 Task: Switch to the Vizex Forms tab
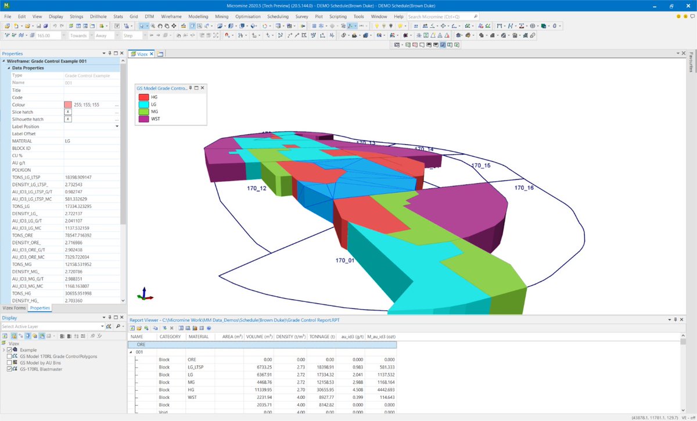pyautogui.click(x=14, y=308)
